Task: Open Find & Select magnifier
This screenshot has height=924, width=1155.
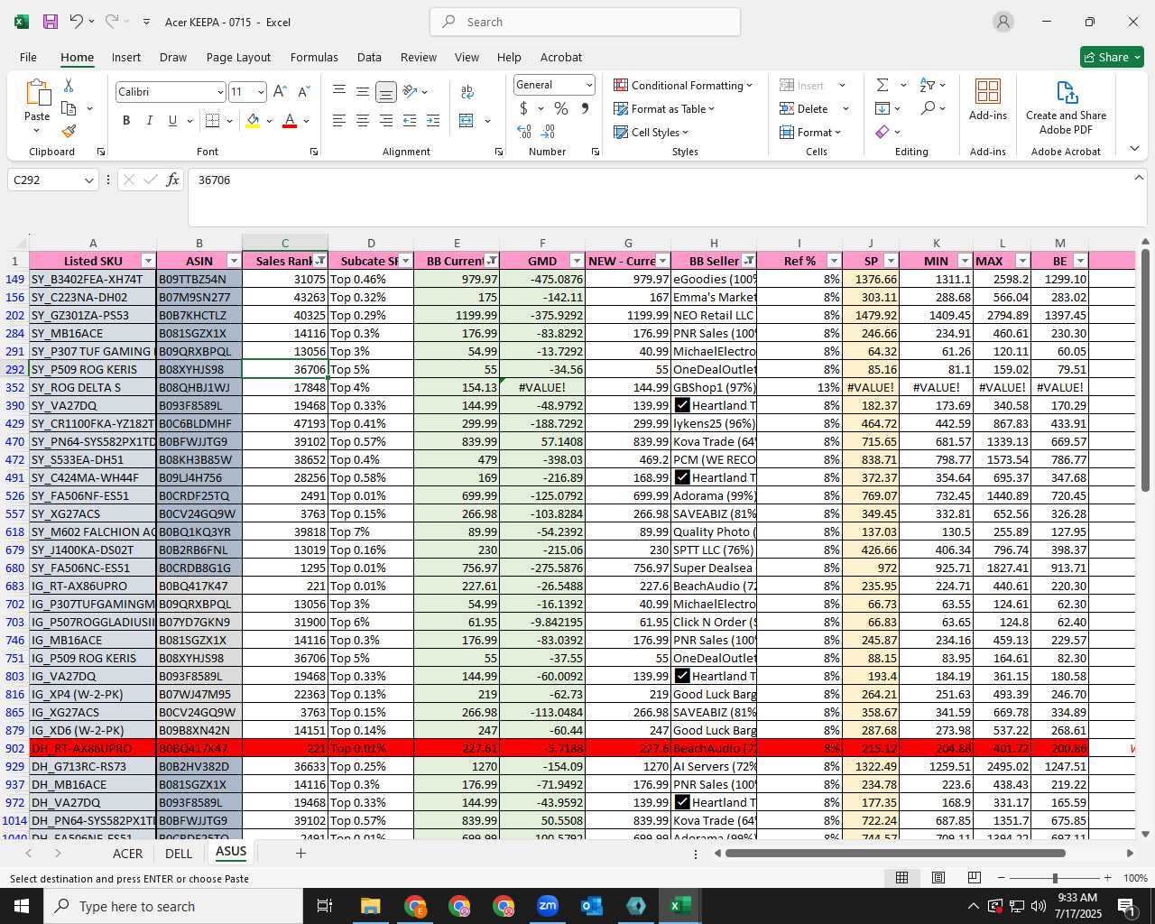Action: [928, 108]
